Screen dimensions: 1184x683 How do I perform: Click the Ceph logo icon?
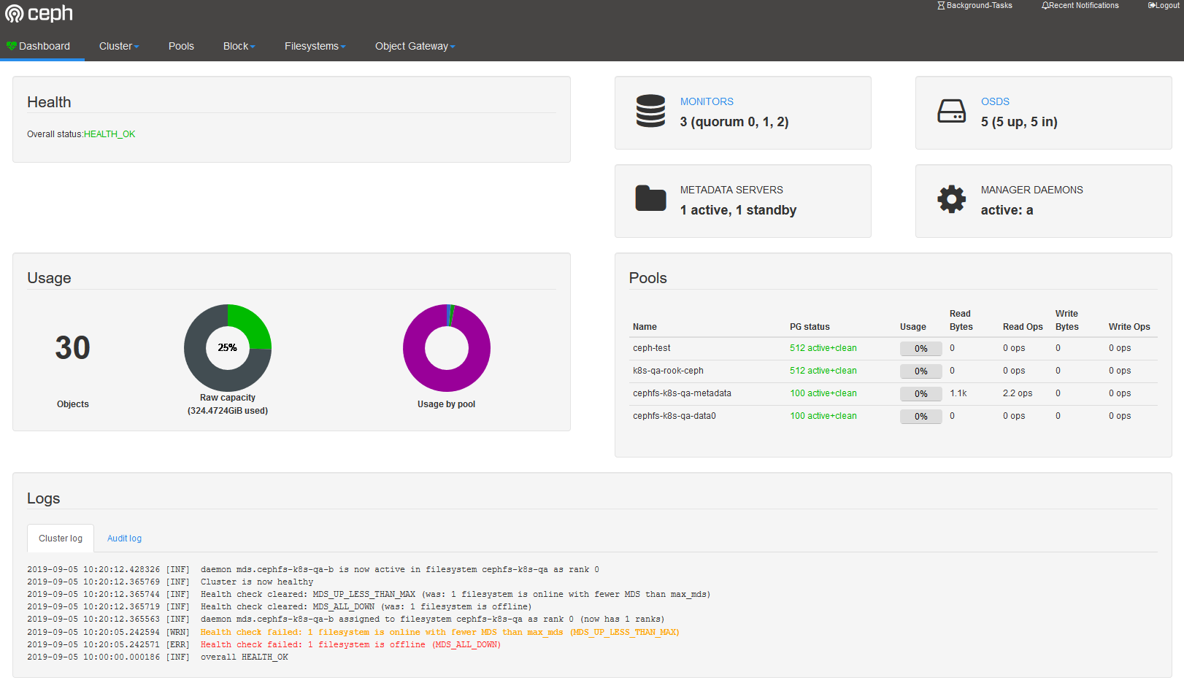(x=14, y=14)
